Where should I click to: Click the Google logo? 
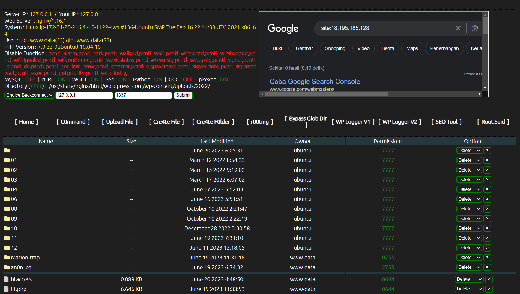(283, 29)
